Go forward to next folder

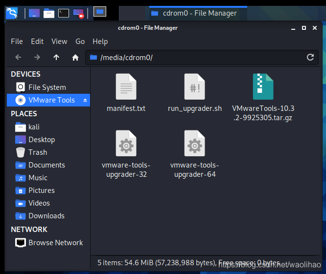pos(37,57)
